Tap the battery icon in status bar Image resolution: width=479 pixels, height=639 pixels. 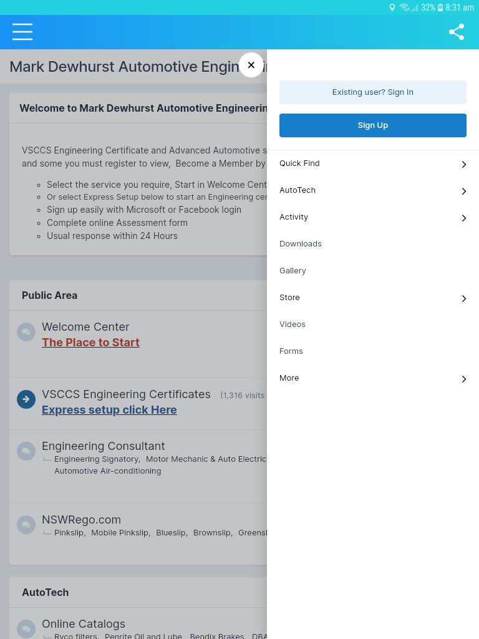(x=440, y=7)
